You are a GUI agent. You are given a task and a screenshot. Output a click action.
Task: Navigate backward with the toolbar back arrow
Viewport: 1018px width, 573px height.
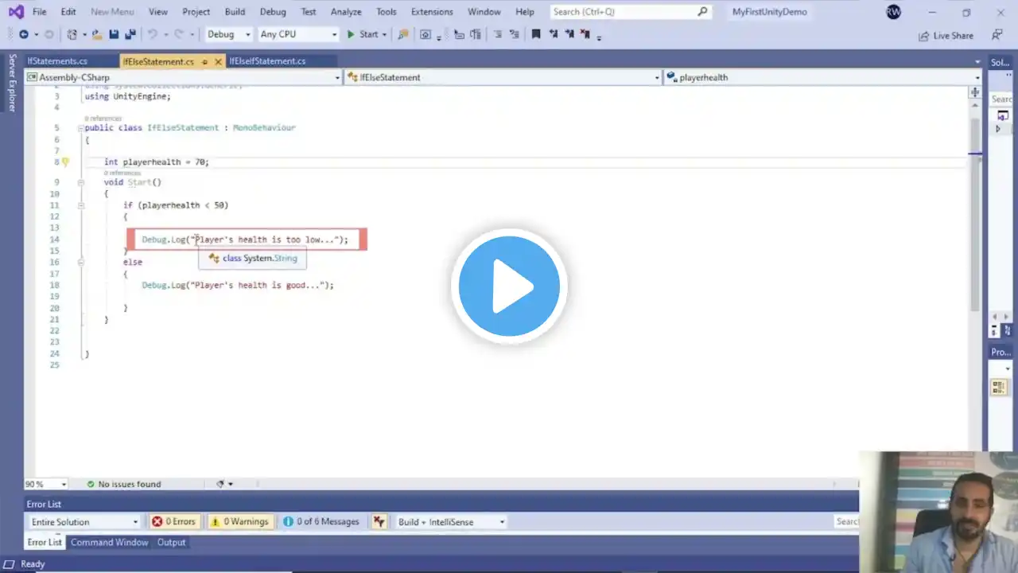pos(23,34)
